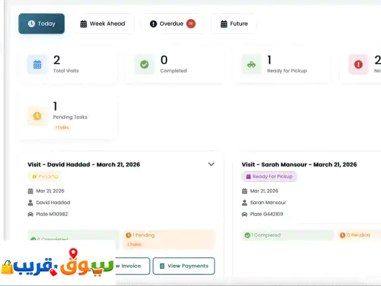The image size is (381, 286).
Task: Click car icon next to Plate G442109
Action: click(x=244, y=214)
